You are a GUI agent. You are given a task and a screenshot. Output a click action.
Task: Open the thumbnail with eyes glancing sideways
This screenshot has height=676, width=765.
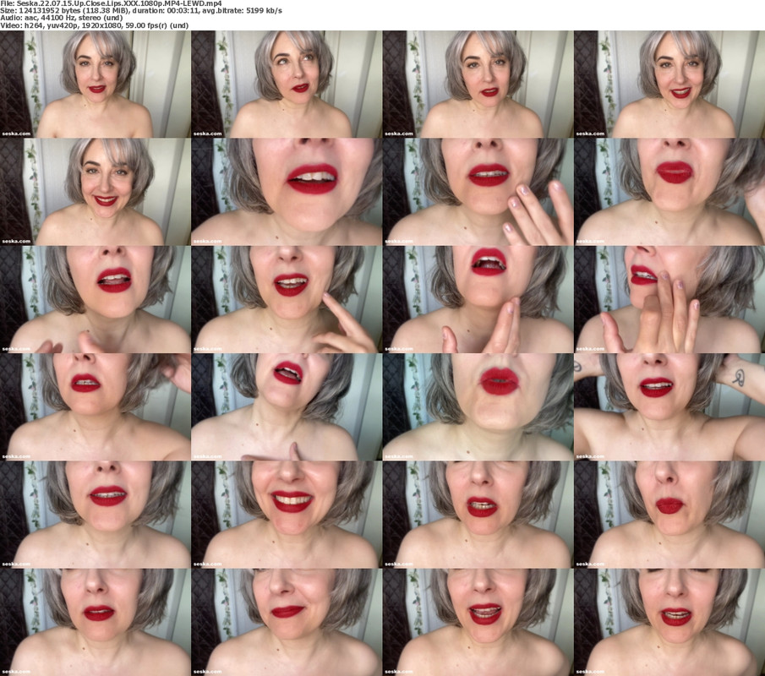pos(287,84)
